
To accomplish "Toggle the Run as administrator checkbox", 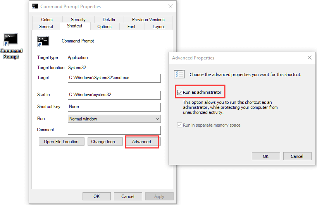I will (179, 92).
